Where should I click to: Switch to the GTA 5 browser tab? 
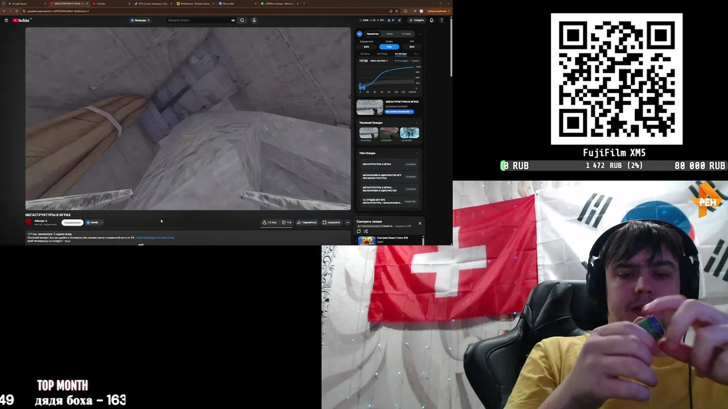coord(152,3)
